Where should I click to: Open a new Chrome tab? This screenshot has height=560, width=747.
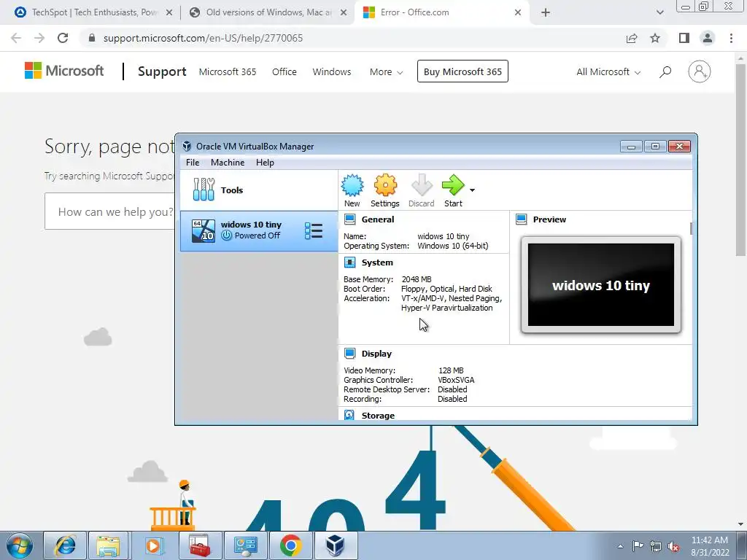[546, 12]
